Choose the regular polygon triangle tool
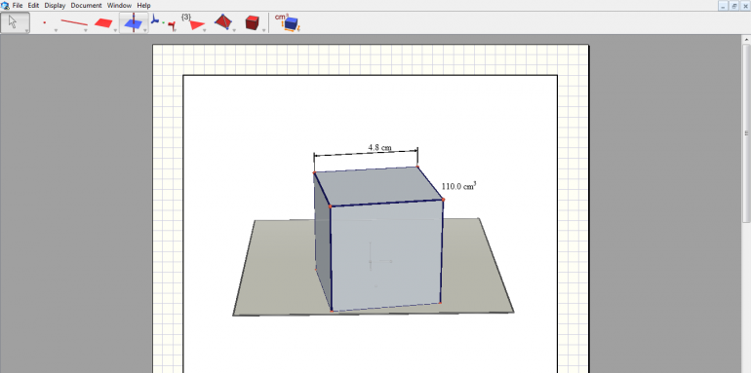The width and height of the screenshot is (751, 373). tap(193, 22)
